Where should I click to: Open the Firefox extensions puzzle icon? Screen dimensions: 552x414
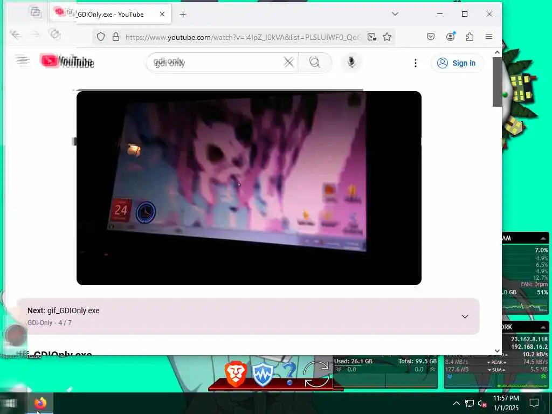coord(470,37)
